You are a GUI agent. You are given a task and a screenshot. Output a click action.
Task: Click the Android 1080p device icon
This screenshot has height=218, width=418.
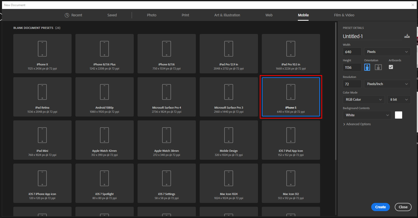104,92
